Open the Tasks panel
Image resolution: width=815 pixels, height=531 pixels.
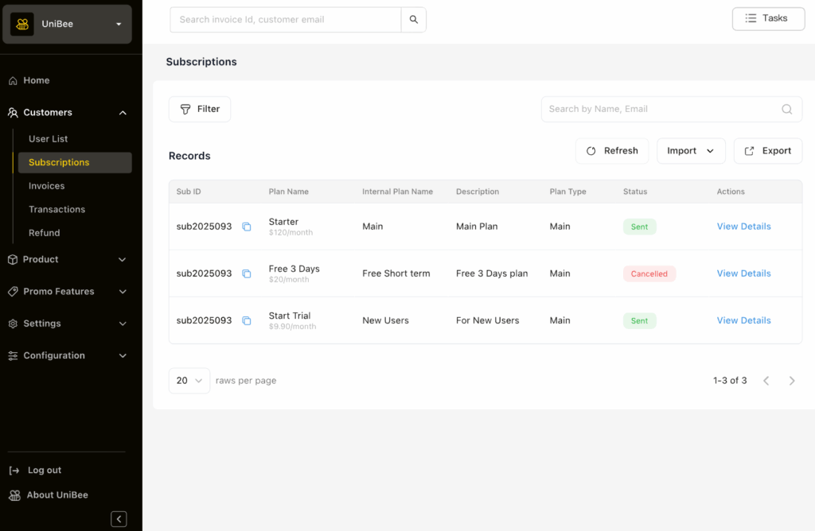[768, 18]
